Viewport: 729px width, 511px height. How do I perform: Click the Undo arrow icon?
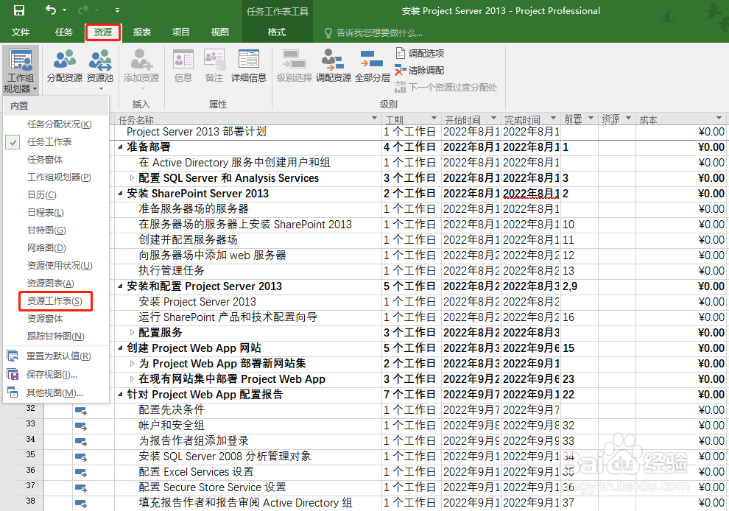51,10
